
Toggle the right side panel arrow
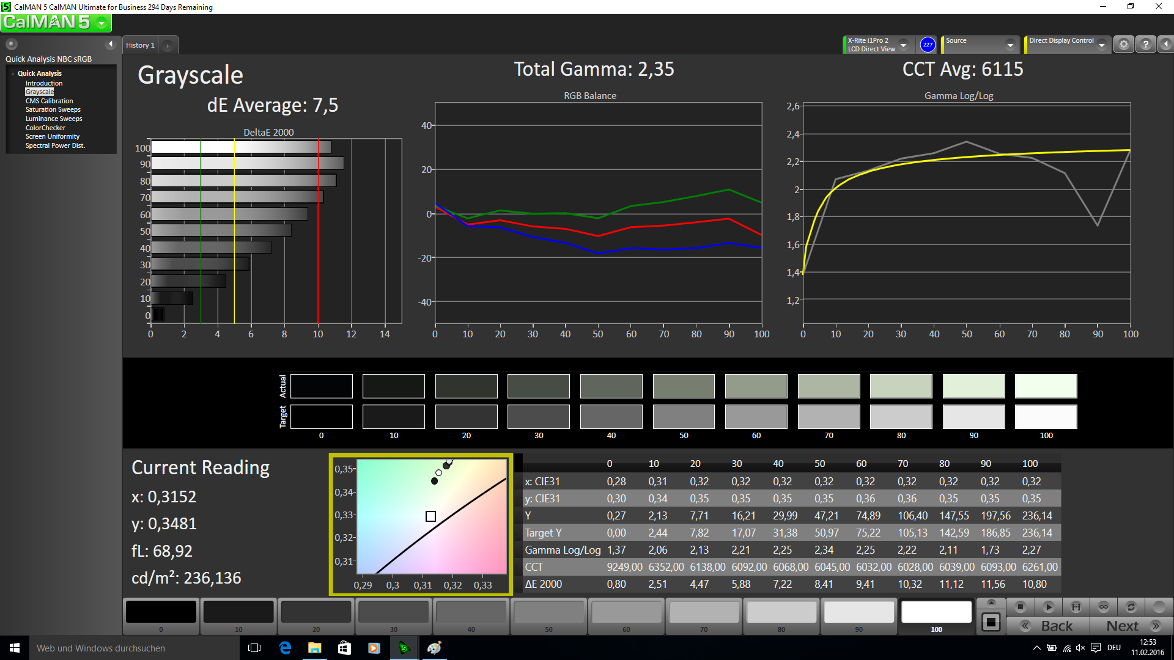coord(1166,45)
